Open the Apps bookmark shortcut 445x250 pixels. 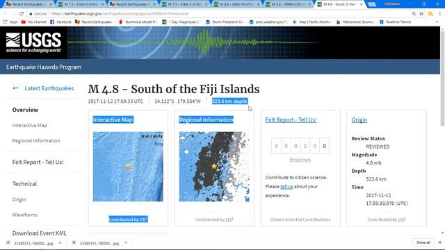point(10,22)
